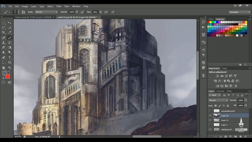Open the Window menu
This screenshot has width=252, height=142.
[76, 6]
